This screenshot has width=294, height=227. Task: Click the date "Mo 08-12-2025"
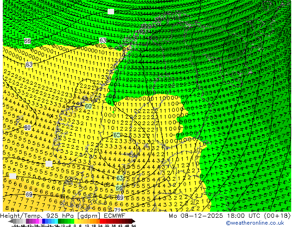click(x=196, y=215)
